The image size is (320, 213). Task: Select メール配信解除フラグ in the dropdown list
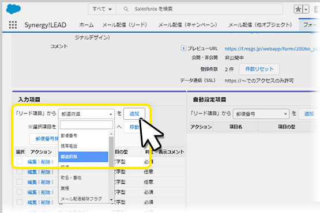click(x=84, y=199)
